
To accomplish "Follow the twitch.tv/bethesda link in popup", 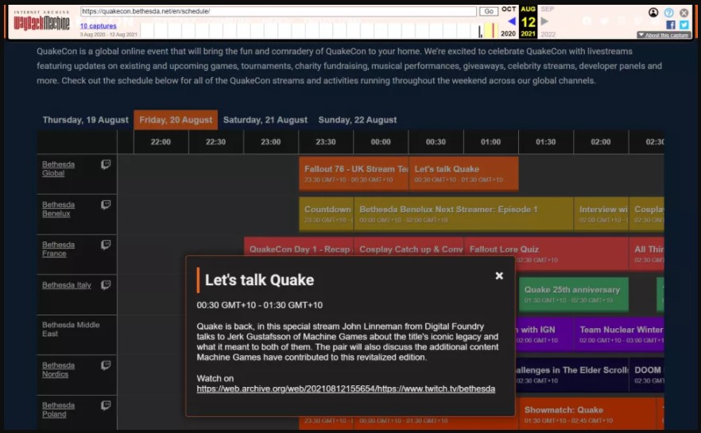I will 346,389.
